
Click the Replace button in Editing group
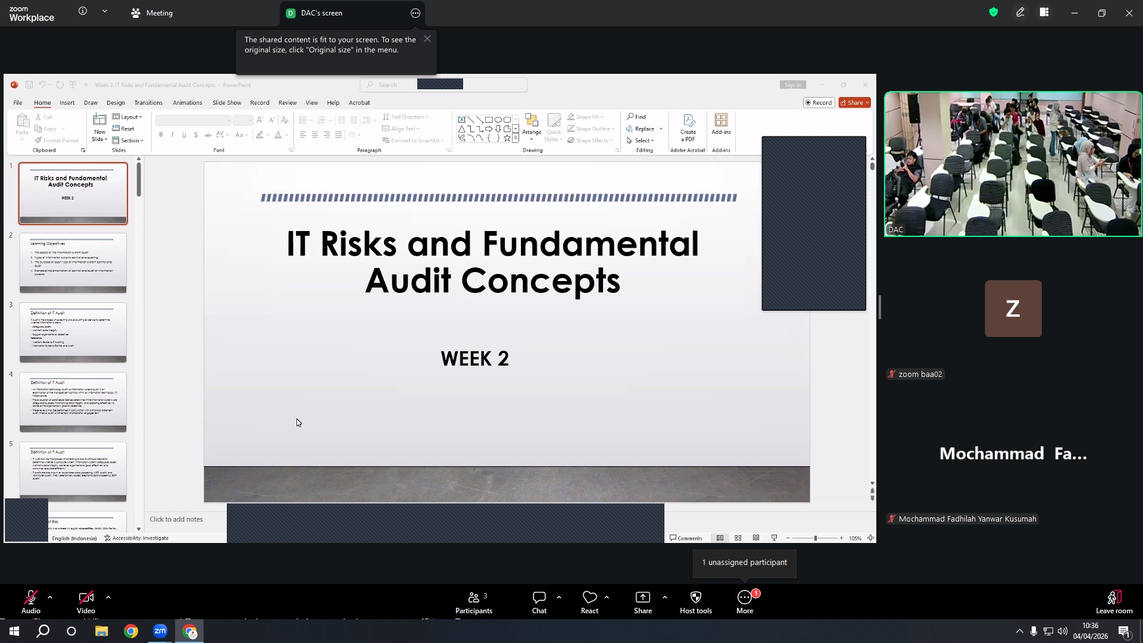(x=644, y=129)
